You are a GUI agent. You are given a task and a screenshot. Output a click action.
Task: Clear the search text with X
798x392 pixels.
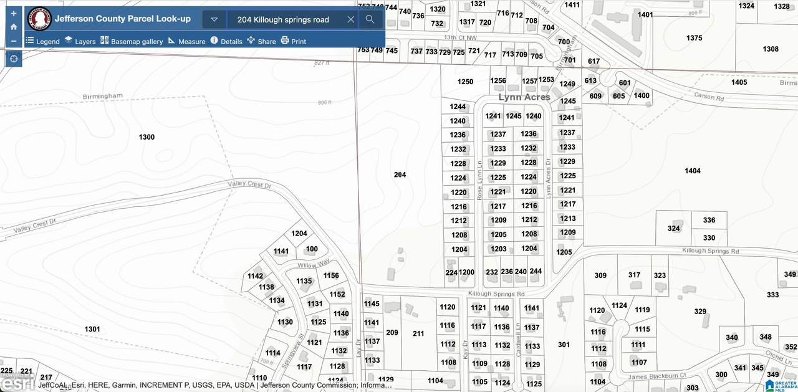click(x=351, y=19)
